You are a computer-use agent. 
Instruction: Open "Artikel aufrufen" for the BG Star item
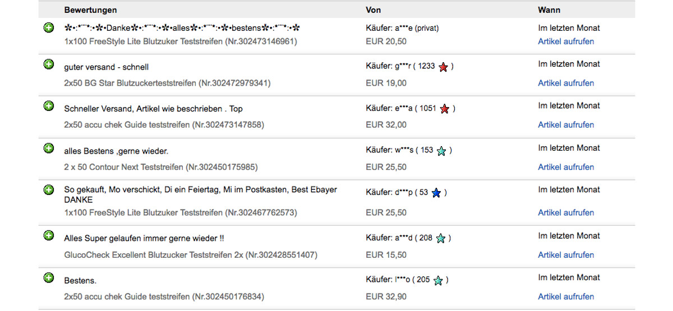pyautogui.click(x=566, y=83)
